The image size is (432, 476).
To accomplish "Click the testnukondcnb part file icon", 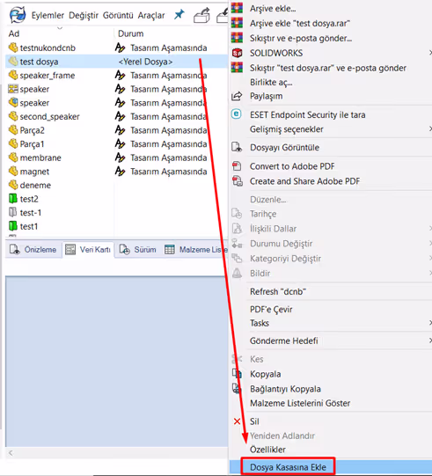I will tap(13, 48).
